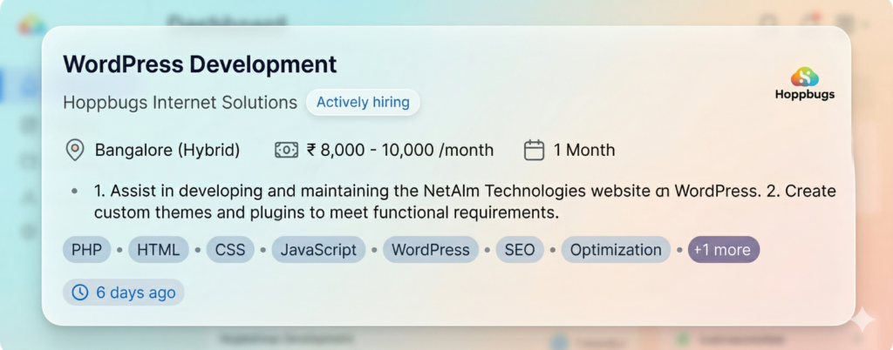Image resolution: width=893 pixels, height=350 pixels.
Task: Click the Actively hiring badge
Action: 363,102
